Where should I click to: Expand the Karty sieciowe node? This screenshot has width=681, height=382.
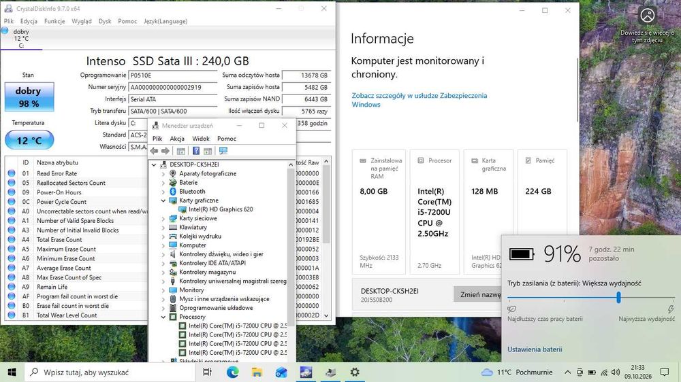tap(163, 219)
